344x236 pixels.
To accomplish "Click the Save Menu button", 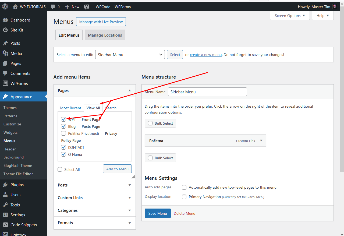I will pos(158,213).
